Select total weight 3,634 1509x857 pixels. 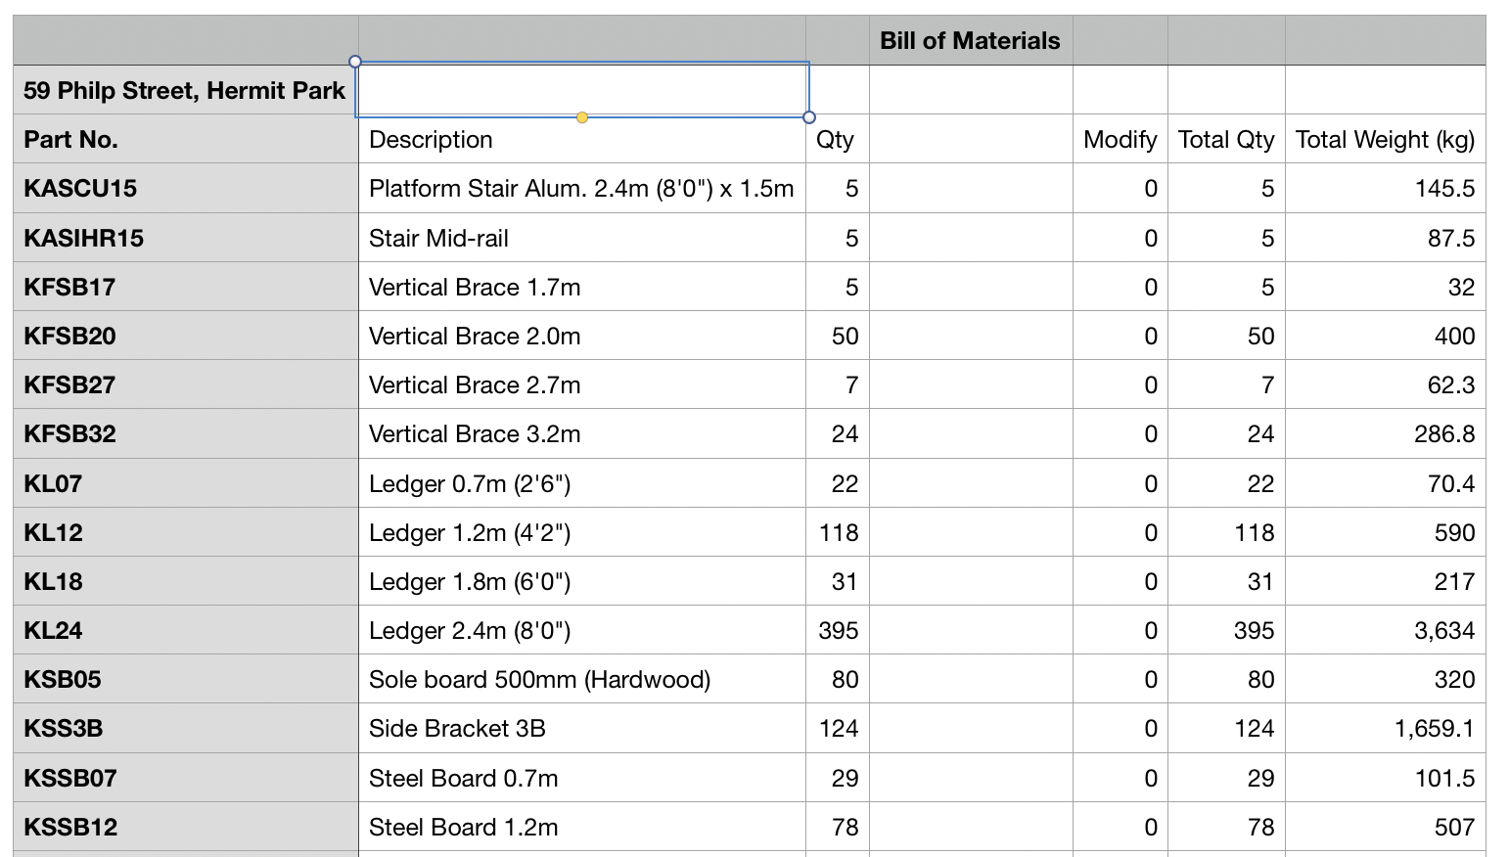click(x=1386, y=630)
